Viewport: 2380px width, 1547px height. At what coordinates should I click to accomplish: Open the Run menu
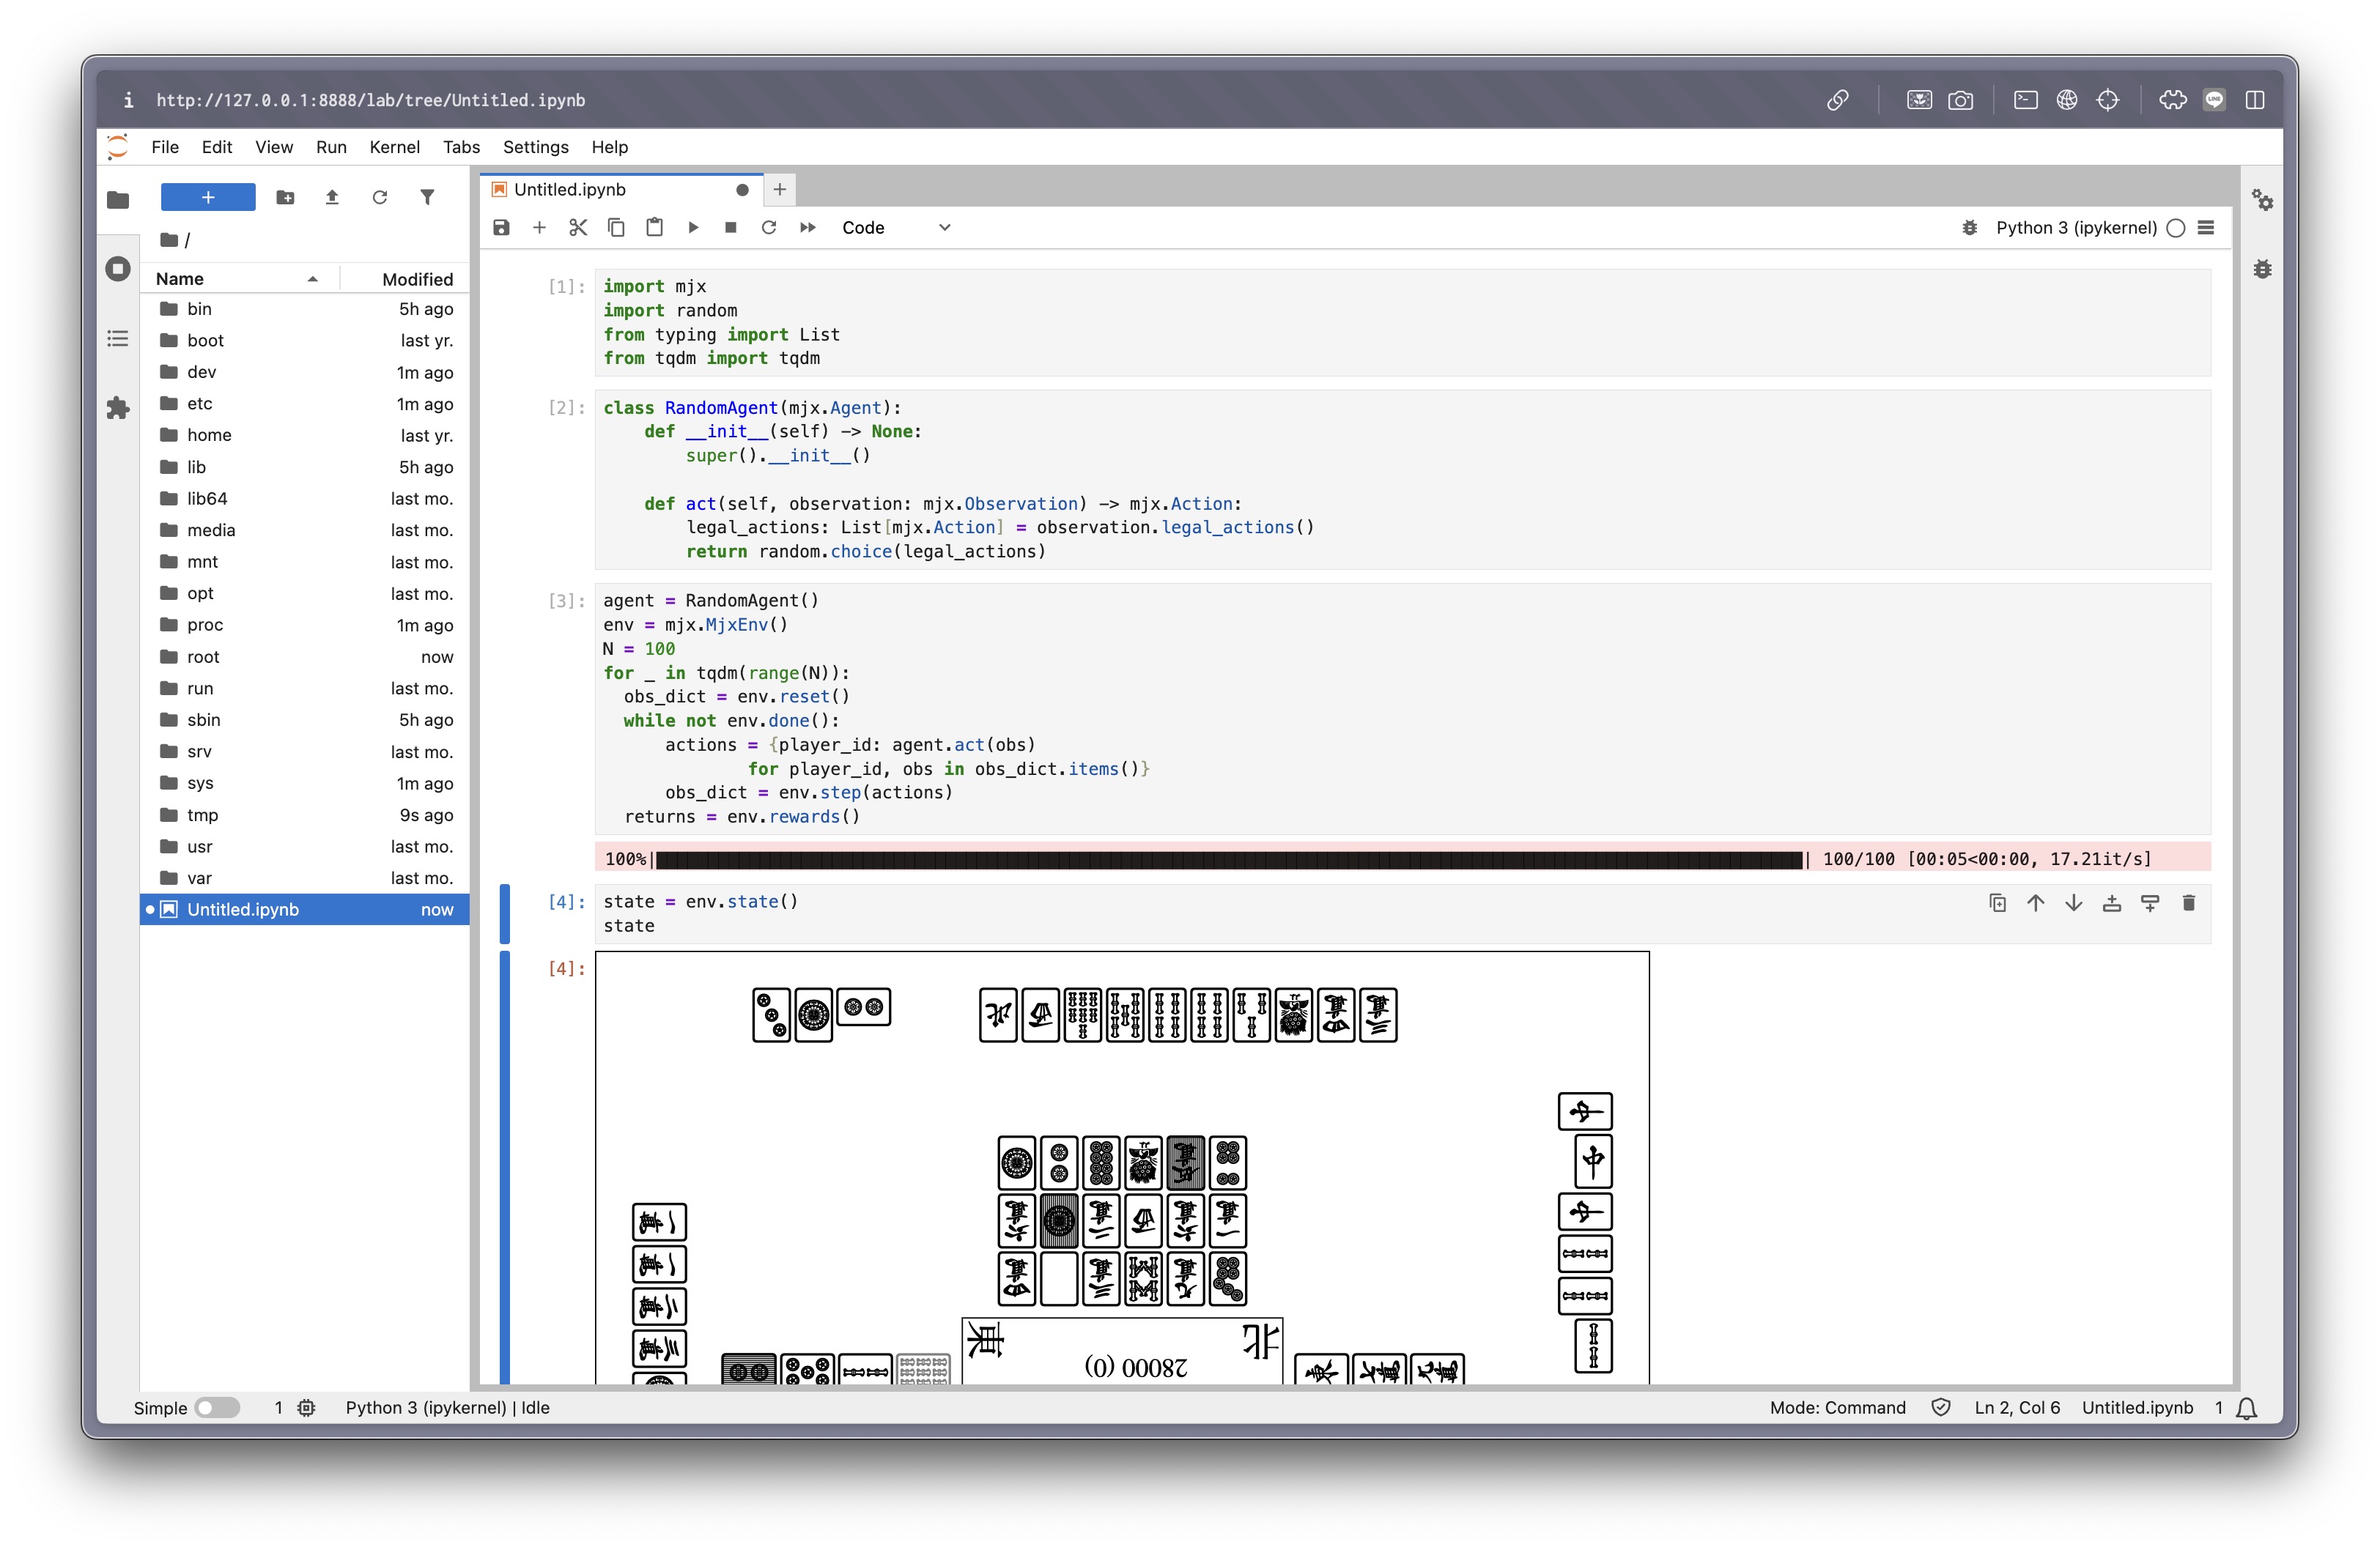tap(331, 147)
